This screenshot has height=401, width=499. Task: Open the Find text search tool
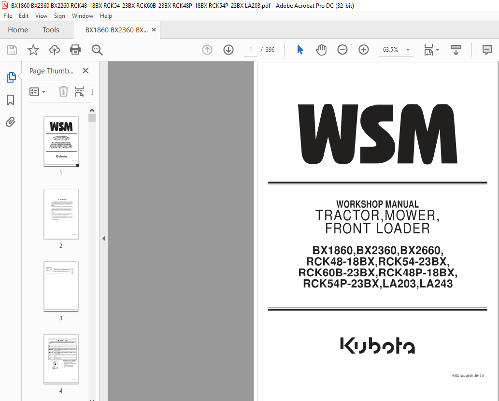97,50
